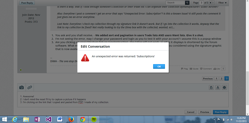Image resolution: width=249 pixels, height=123 pixels.
Task: Show hidden tray icons arrow
Action: pyautogui.click(x=214, y=120)
